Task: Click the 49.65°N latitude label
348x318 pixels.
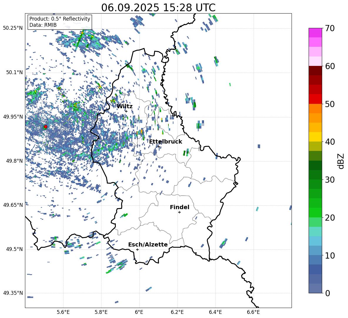Action: coord(13,205)
